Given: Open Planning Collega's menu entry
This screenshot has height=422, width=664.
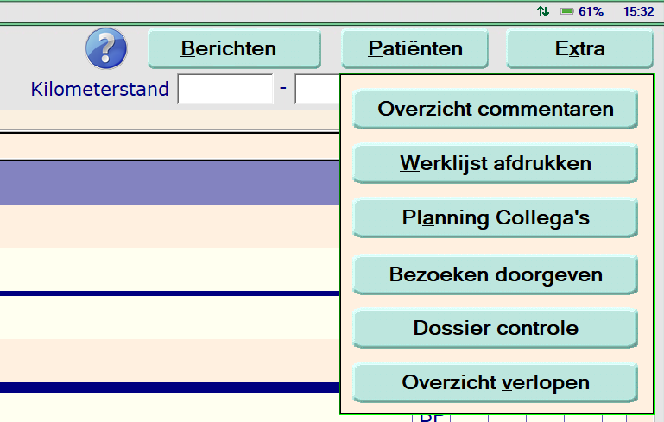Looking at the screenshot, I should pos(496,217).
